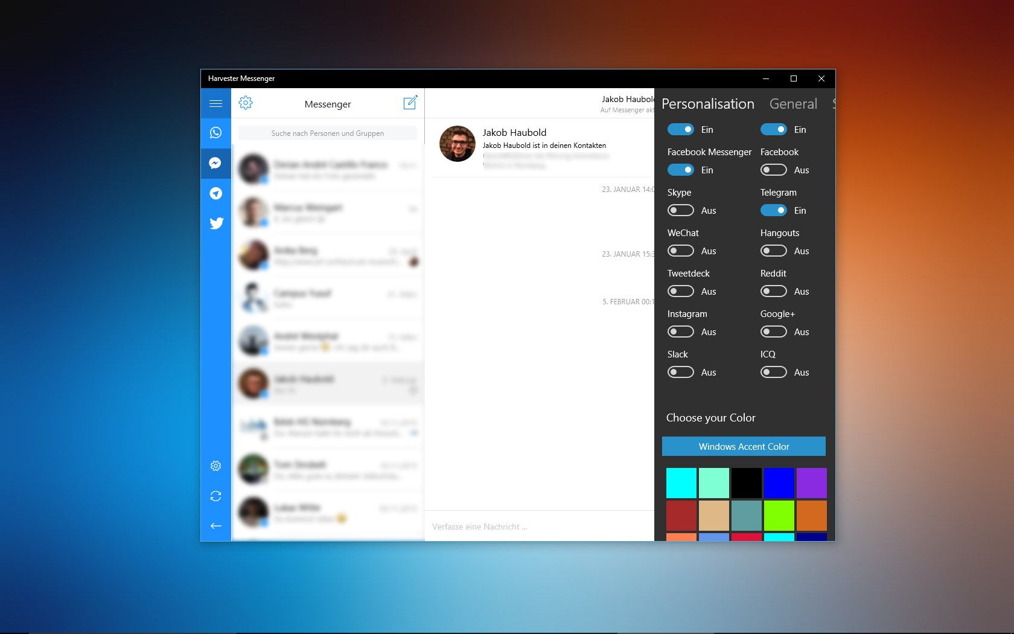Screen dimensions: 1014x634
Task: Click the '5. FEBRUAR' timestamp
Action: [x=628, y=302]
